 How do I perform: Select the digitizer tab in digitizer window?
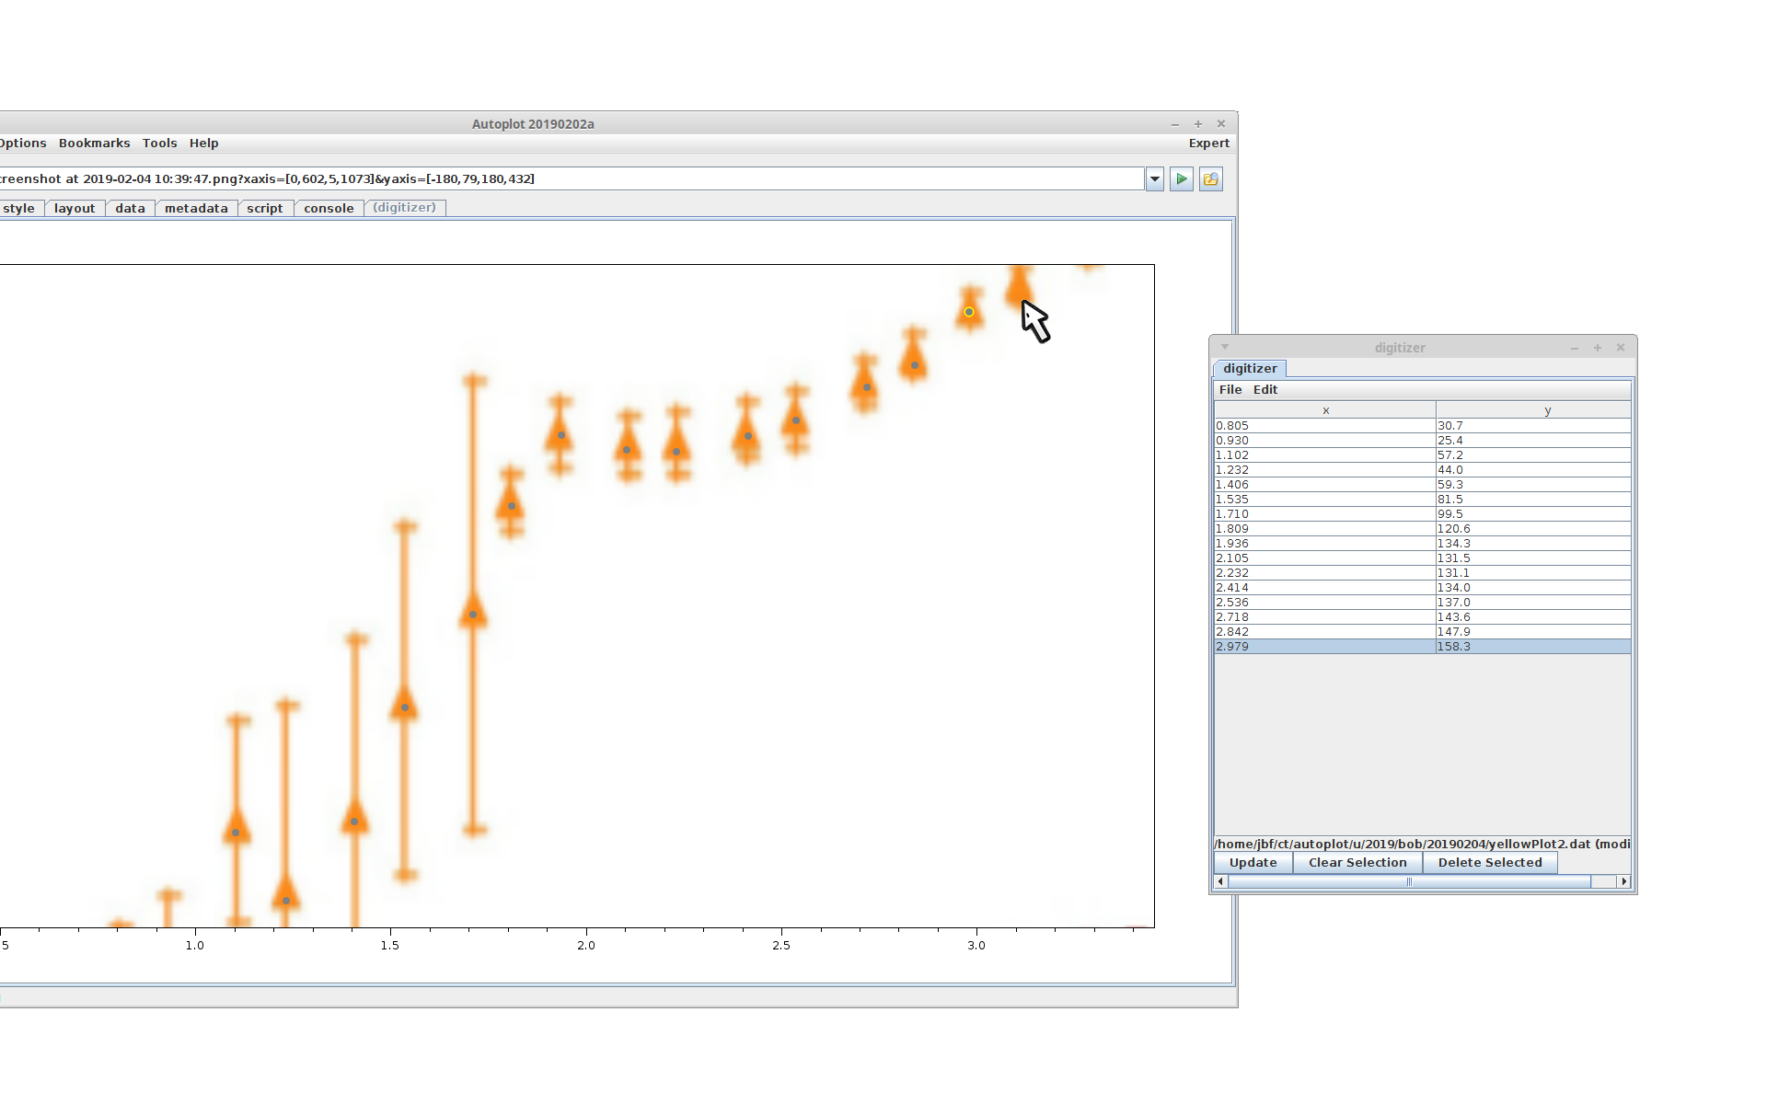[x=1250, y=369]
